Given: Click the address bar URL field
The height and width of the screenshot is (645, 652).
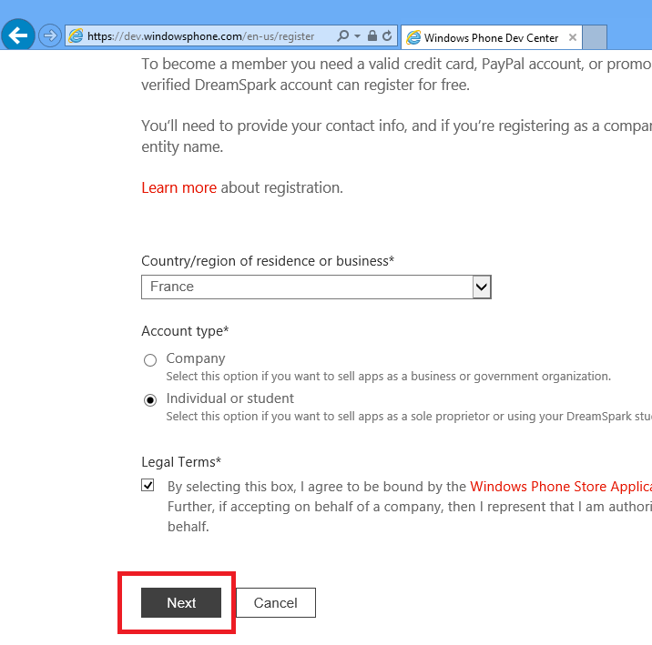Looking at the screenshot, I should [x=200, y=36].
